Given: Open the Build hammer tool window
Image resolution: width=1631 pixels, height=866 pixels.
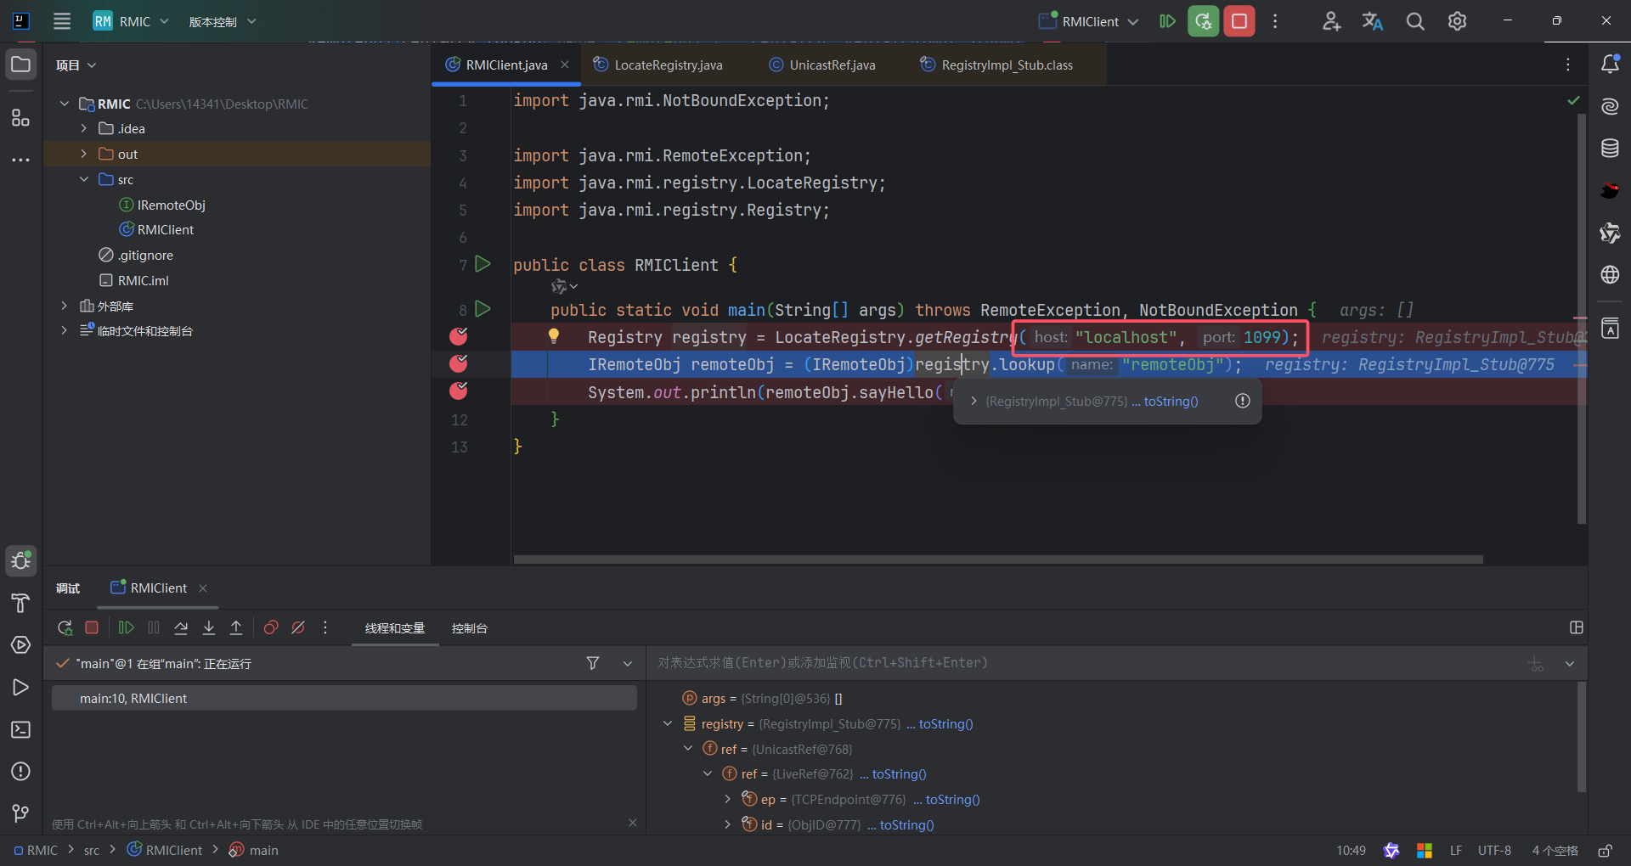Looking at the screenshot, I should 20,604.
